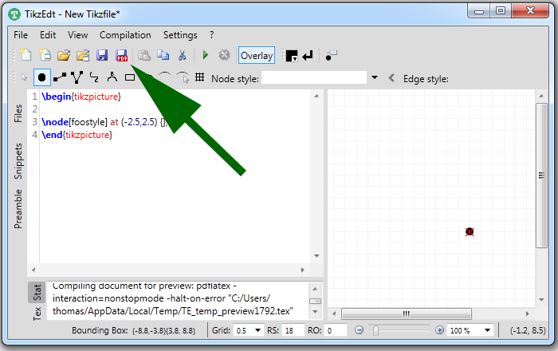Cut selection with scissors icon

[x=183, y=56]
